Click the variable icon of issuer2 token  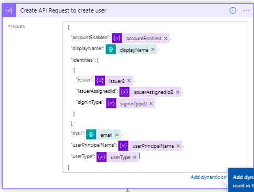(100, 80)
